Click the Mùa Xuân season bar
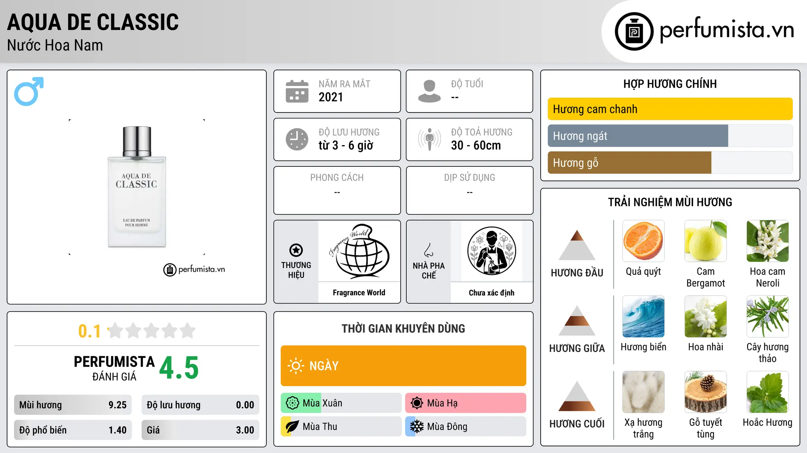The width and height of the screenshot is (807, 453). [x=341, y=403]
